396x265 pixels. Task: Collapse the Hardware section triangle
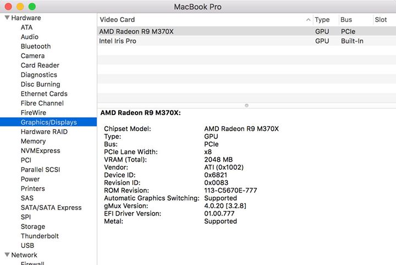[7, 18]
